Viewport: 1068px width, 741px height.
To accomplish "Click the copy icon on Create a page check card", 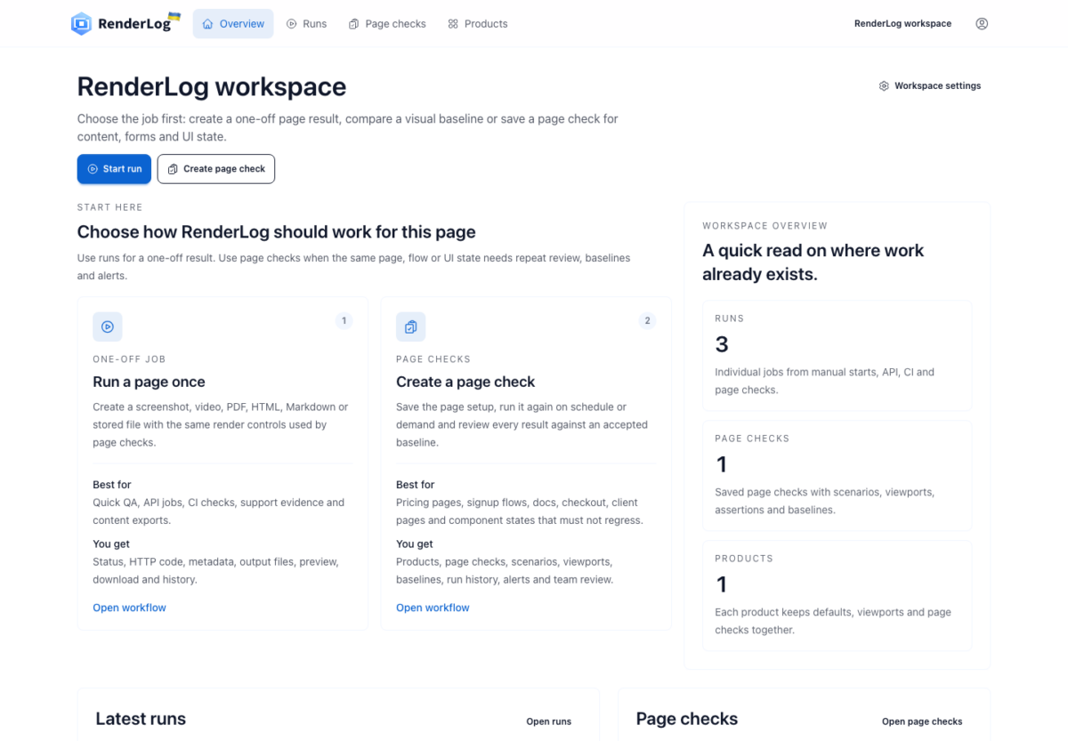I will 410,326.
